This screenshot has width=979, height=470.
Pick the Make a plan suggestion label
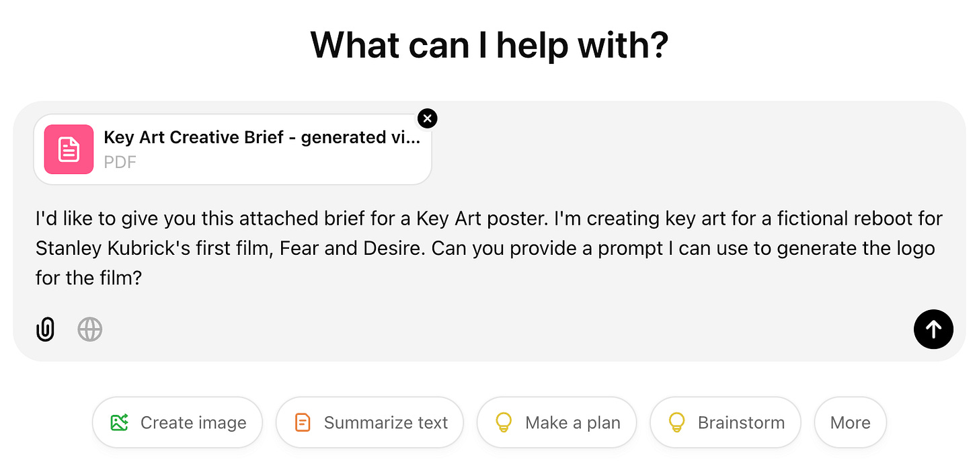pyautogui.click(x=572, y=423)
